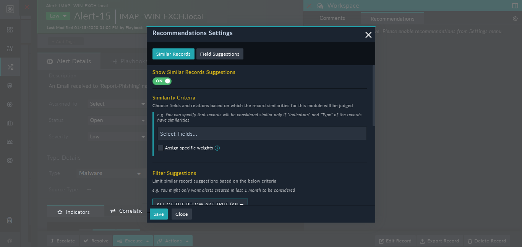522x247 pixels.
Task: Click the info icon beside Assign specific weights
Action: pos(217,148)
